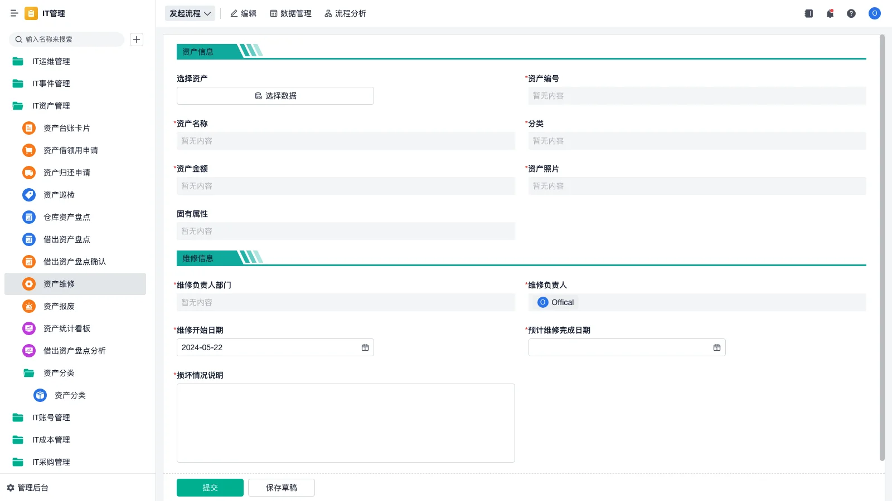The image size is (892, 501).
Task: Click the 提交 button
Action: click(210, 488)
